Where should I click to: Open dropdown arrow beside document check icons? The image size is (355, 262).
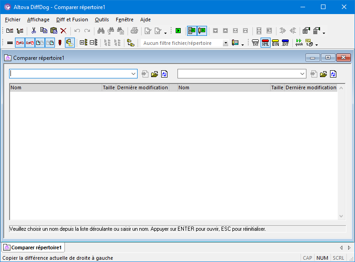pos(166,33)
